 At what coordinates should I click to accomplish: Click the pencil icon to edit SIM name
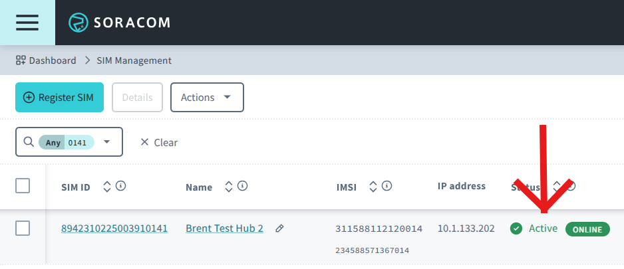(x=280, y=228)
